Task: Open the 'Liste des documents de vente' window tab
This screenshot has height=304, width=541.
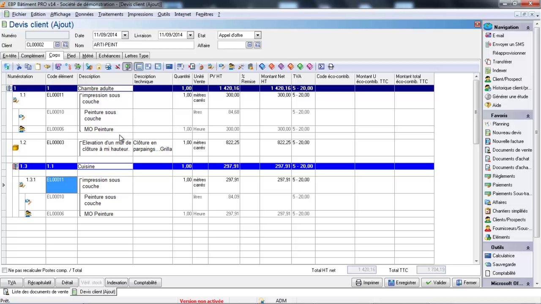Action: [36, 292]
